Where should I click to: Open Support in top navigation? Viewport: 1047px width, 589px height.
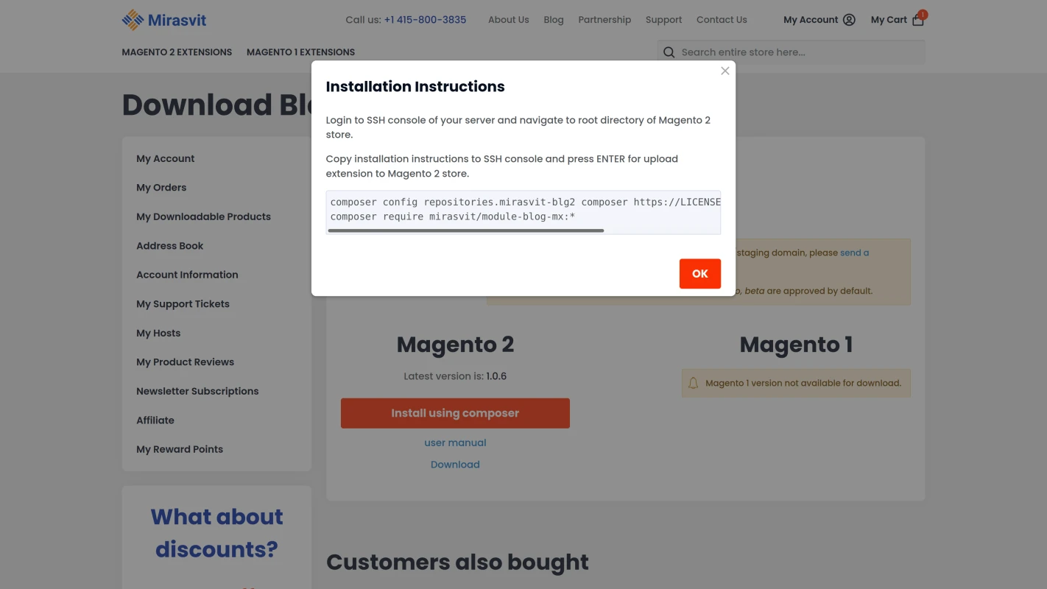point(663,20)
